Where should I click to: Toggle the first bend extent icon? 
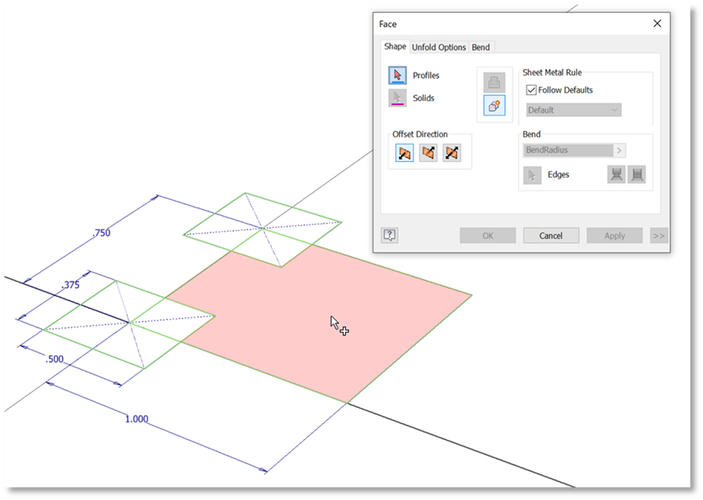(616, 174)
